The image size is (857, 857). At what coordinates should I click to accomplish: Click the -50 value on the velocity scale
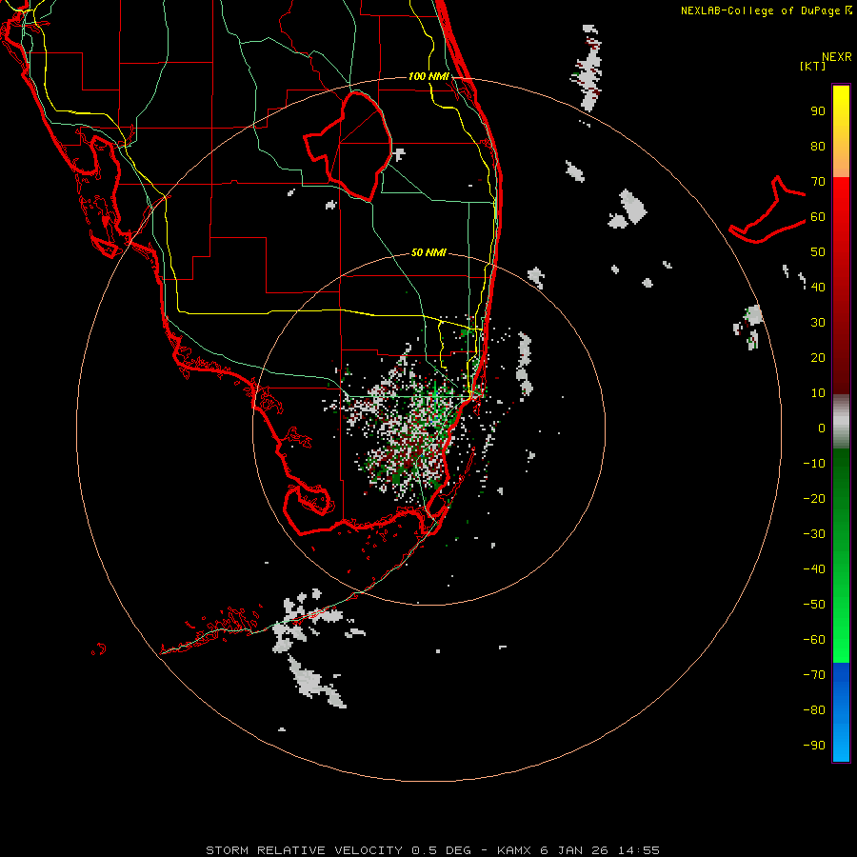click(x=814, y=605)
